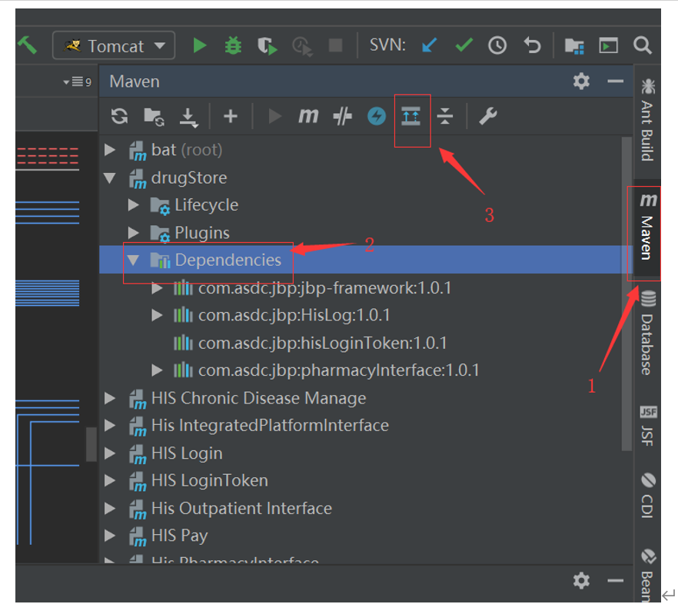The image size is (678, 614).
Task: Click the Build project hammer icon
Action: tap(27, 45)
